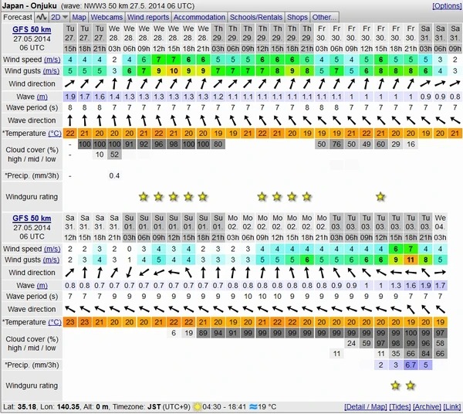Click the wind direction arrow for Tu 27 15h
The width and height of the screenshot is (463, 414).
[70, 84]
